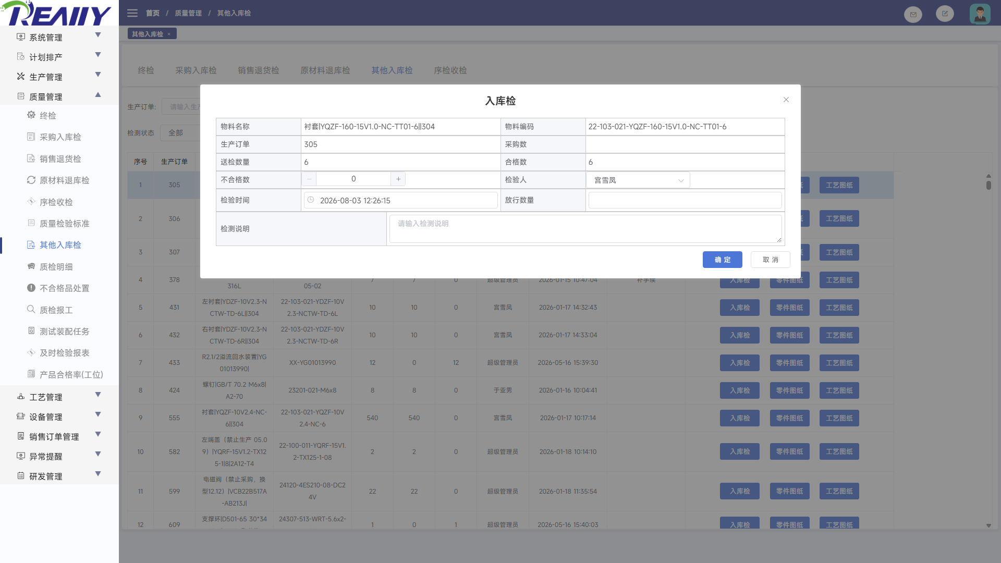The height and width of the screenshot is (563, 1001).
Task: Open 首页 breadcrumb link
Action: click(x=153, y=13)
